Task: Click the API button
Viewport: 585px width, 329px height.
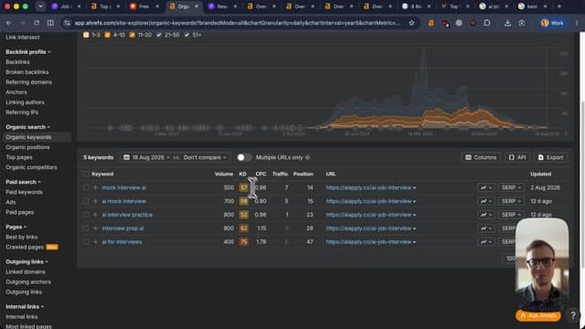Action: tap(517, 157)
